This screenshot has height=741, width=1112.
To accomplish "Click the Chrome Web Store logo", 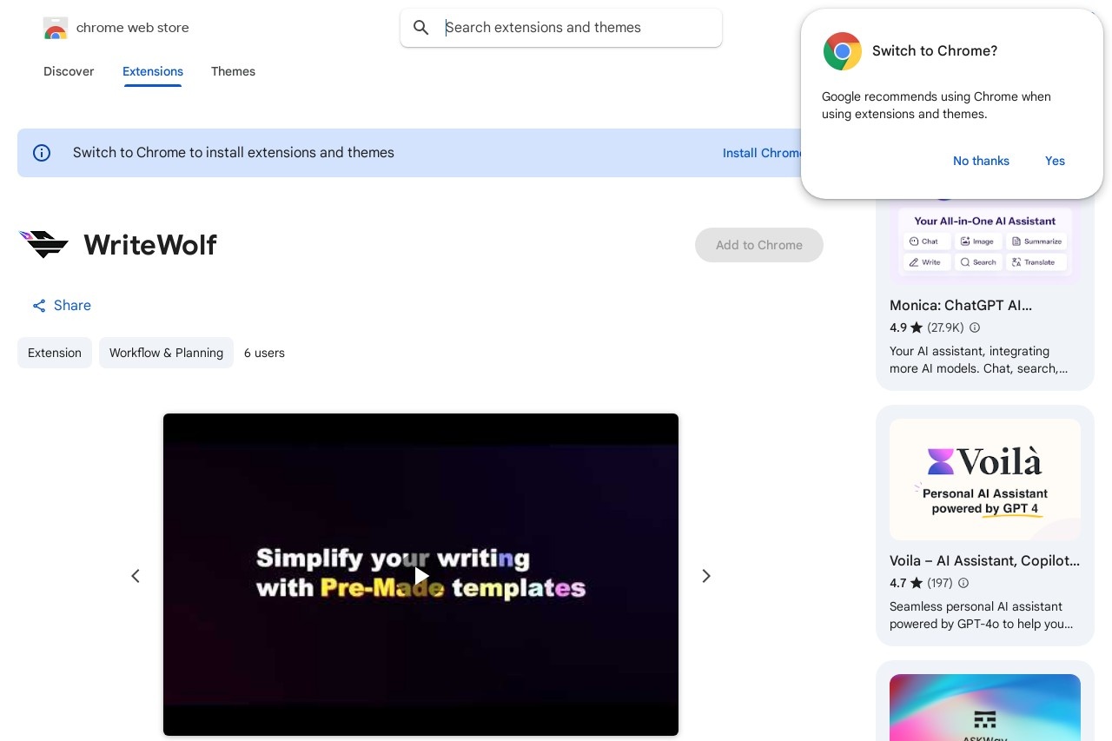I will [x=56, y=28].
